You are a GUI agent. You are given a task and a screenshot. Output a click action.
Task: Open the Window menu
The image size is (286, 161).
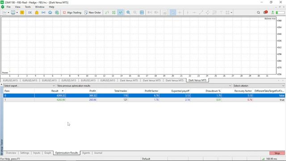(40, 7)
